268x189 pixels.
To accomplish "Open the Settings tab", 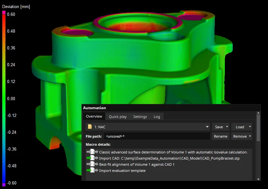I will click(x=140, y=117).
